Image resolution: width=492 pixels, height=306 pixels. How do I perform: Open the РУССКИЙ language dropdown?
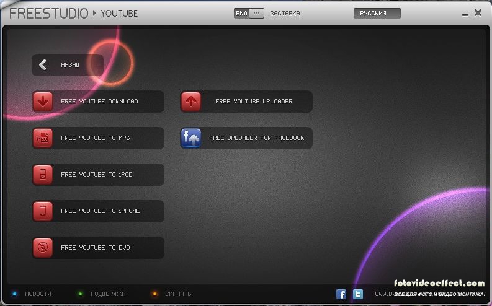point(377,14)
